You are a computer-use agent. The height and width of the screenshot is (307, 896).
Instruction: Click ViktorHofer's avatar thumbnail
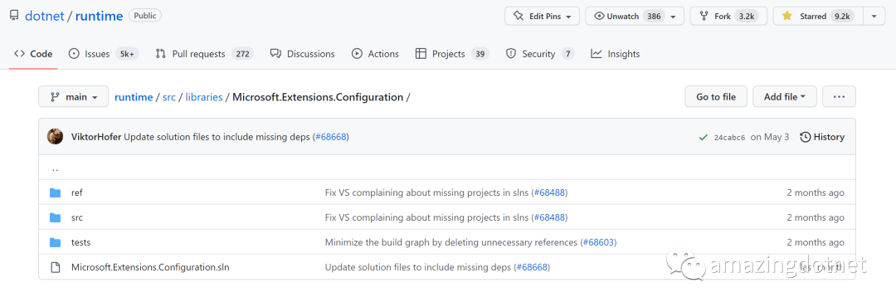pyautogui.click(x=55, y=137)
